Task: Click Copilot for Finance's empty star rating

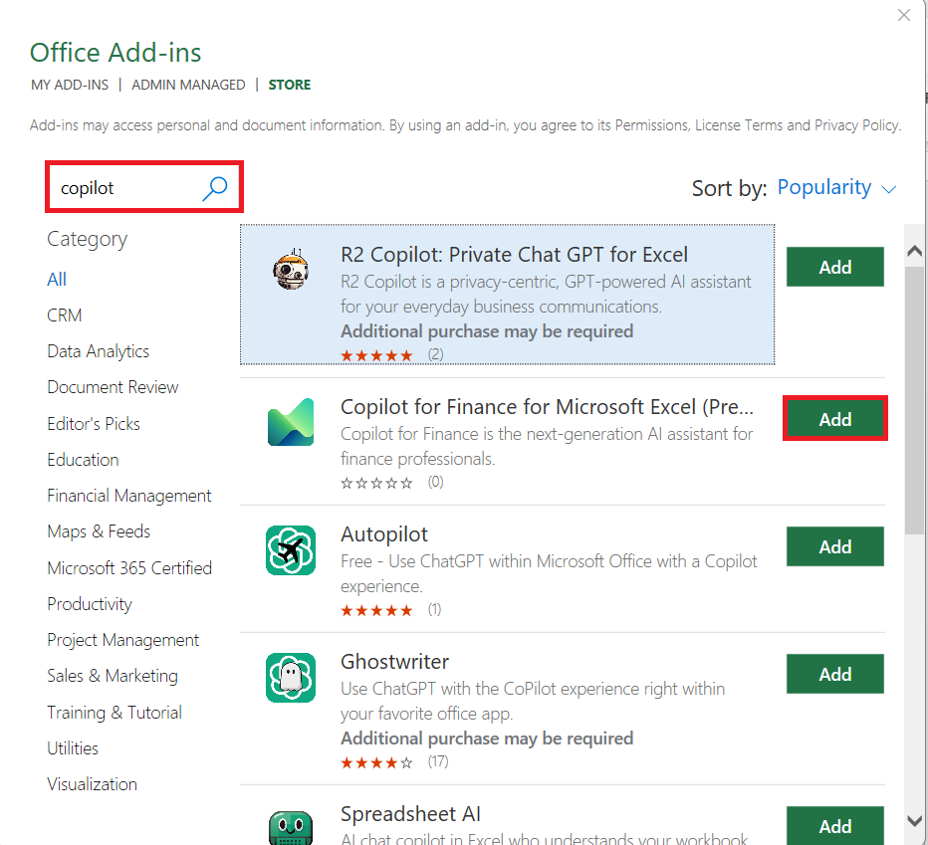Action: click(x=376, y=484)
